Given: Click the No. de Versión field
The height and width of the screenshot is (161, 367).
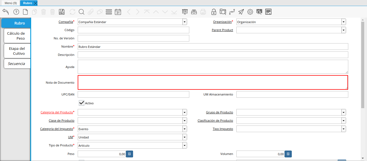Looking at the screenshot, I should pyautogui.click(x=133, y=38).
